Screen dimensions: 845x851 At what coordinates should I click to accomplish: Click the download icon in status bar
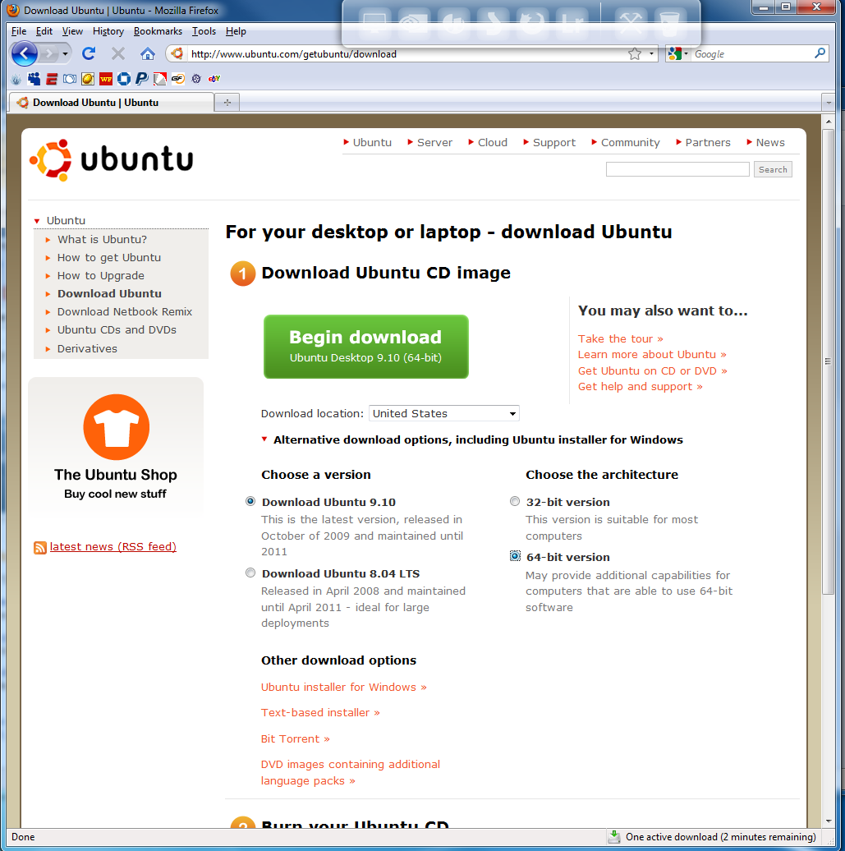613,837
